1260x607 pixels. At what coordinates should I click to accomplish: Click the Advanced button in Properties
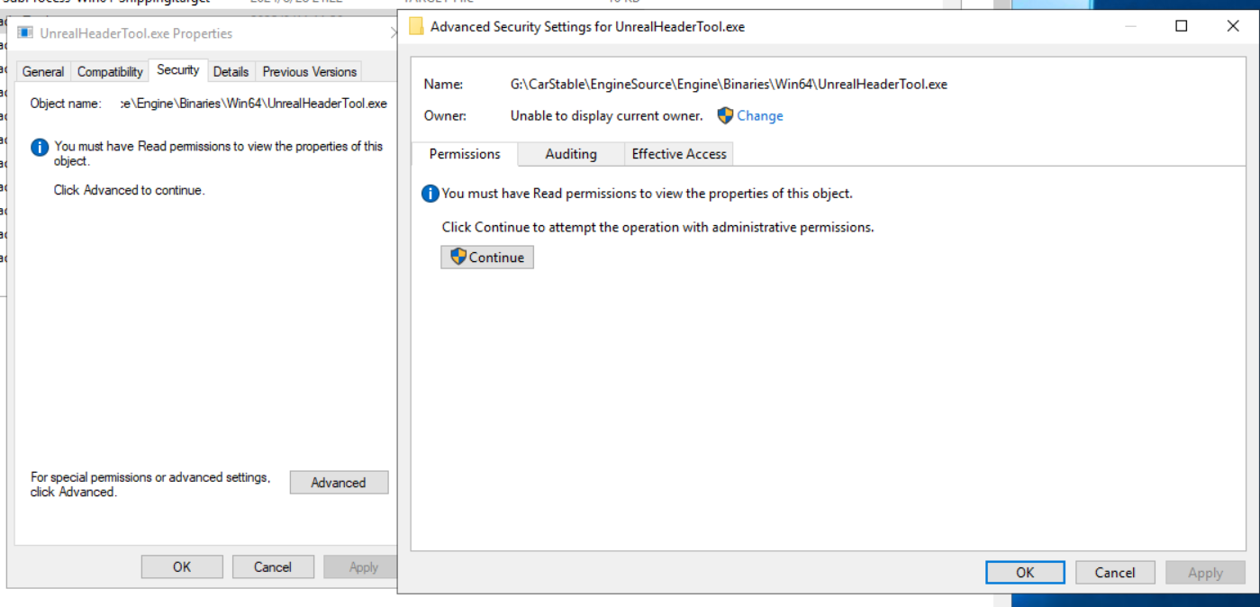pyautogui.click(x=339, y=483)
